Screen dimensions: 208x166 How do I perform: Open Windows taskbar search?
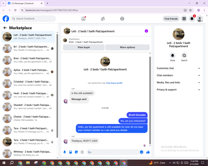coord(12,163)
